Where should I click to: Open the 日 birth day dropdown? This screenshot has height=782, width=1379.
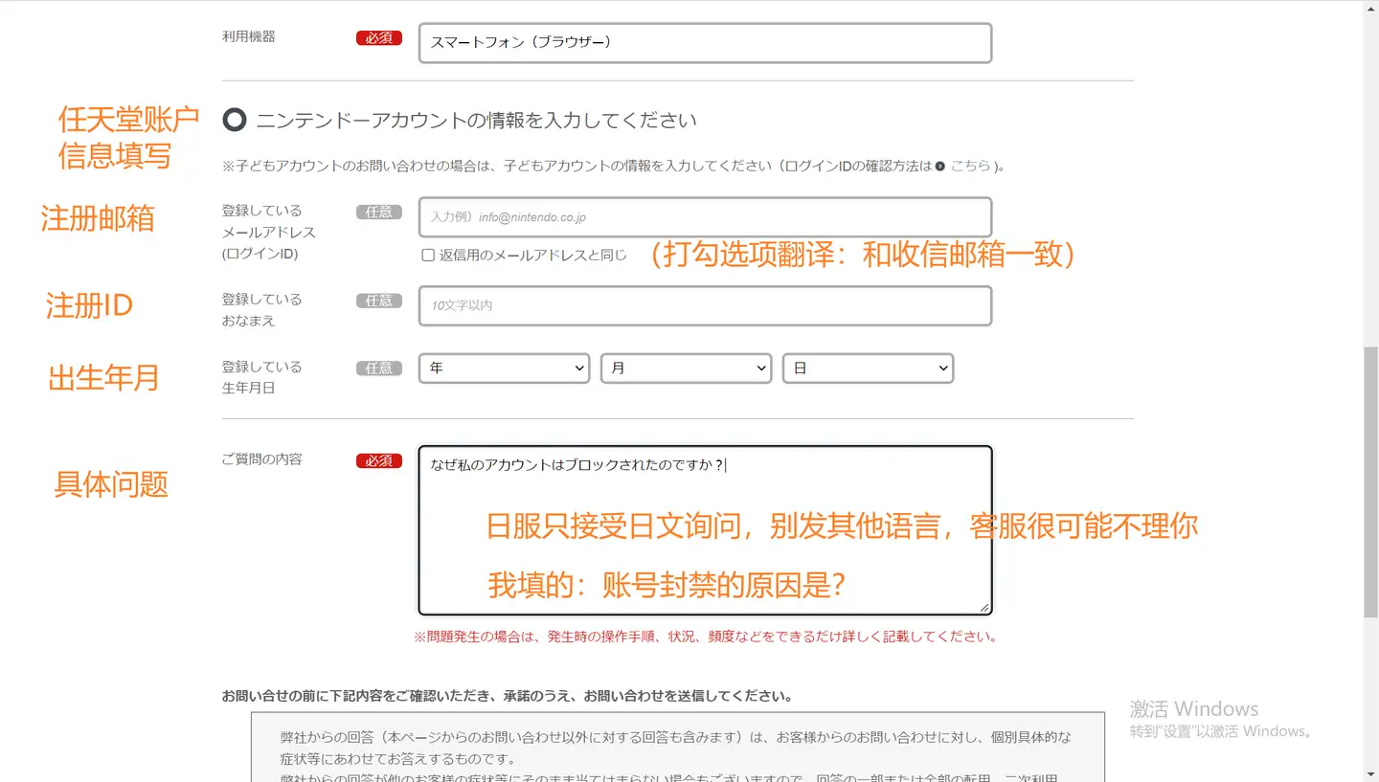click(x=868, y=369)
